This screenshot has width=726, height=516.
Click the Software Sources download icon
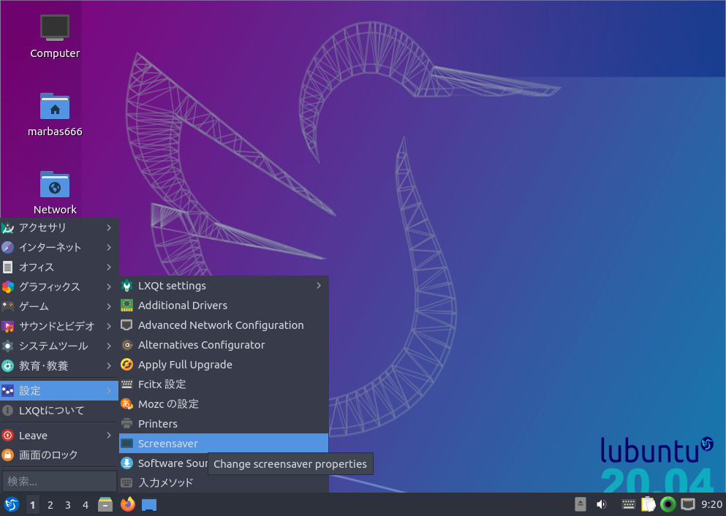point(127,463)
